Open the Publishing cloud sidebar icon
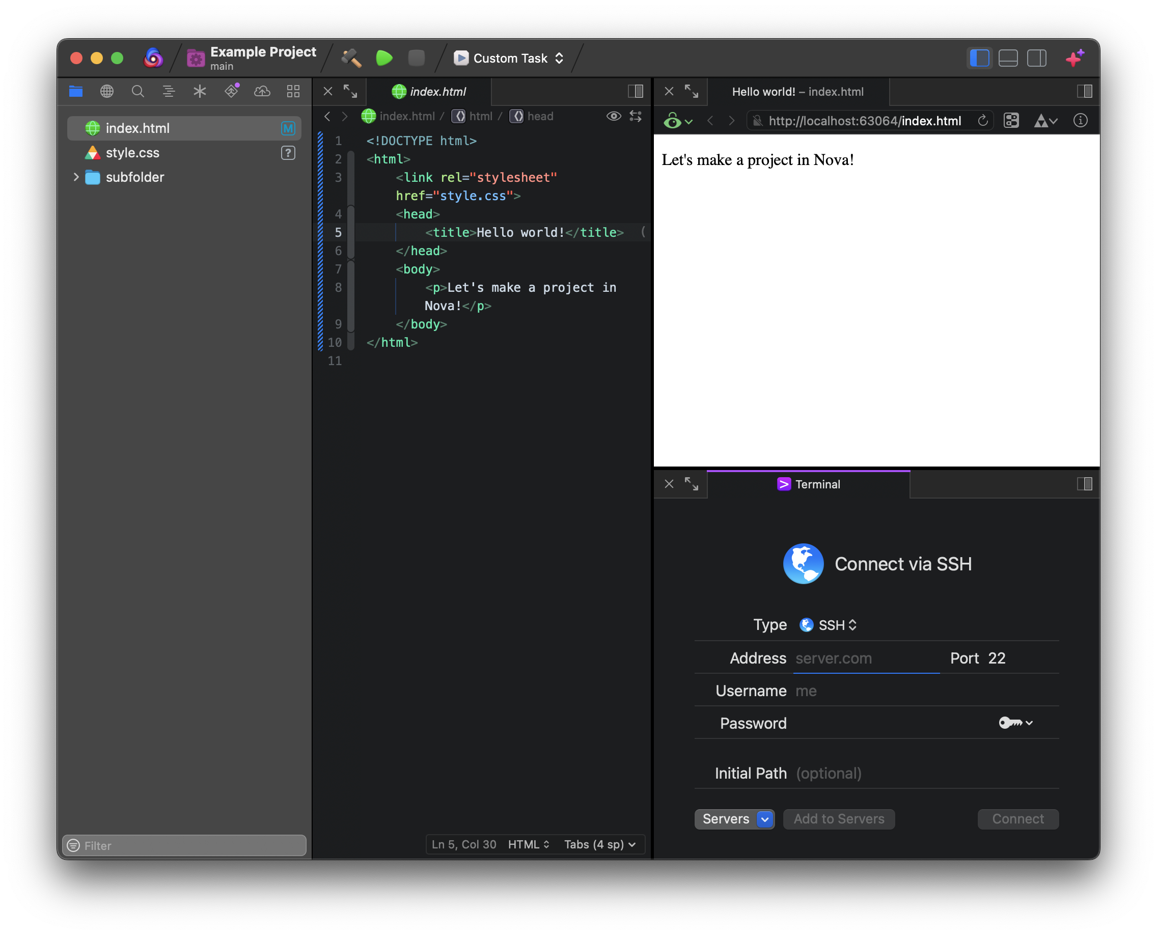This screenshot has height=935, width=1157. tap(262, 91)
